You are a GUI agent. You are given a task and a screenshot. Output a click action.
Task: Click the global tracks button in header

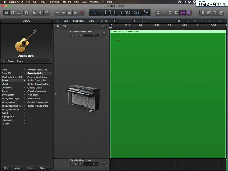tap(104, 26)
